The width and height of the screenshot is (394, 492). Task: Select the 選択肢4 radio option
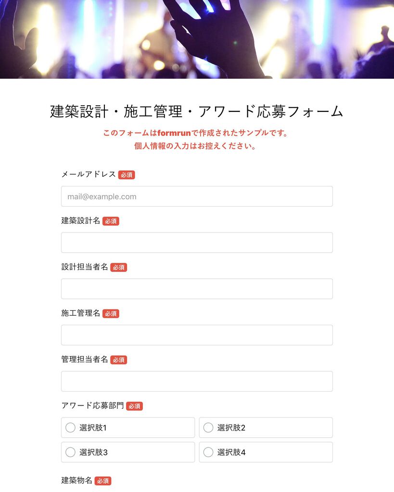click(266, 452)
